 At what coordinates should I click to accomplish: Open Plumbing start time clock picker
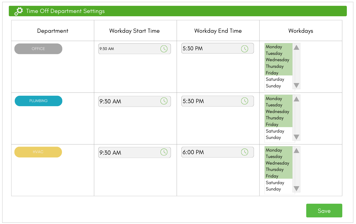pos(164,101)
